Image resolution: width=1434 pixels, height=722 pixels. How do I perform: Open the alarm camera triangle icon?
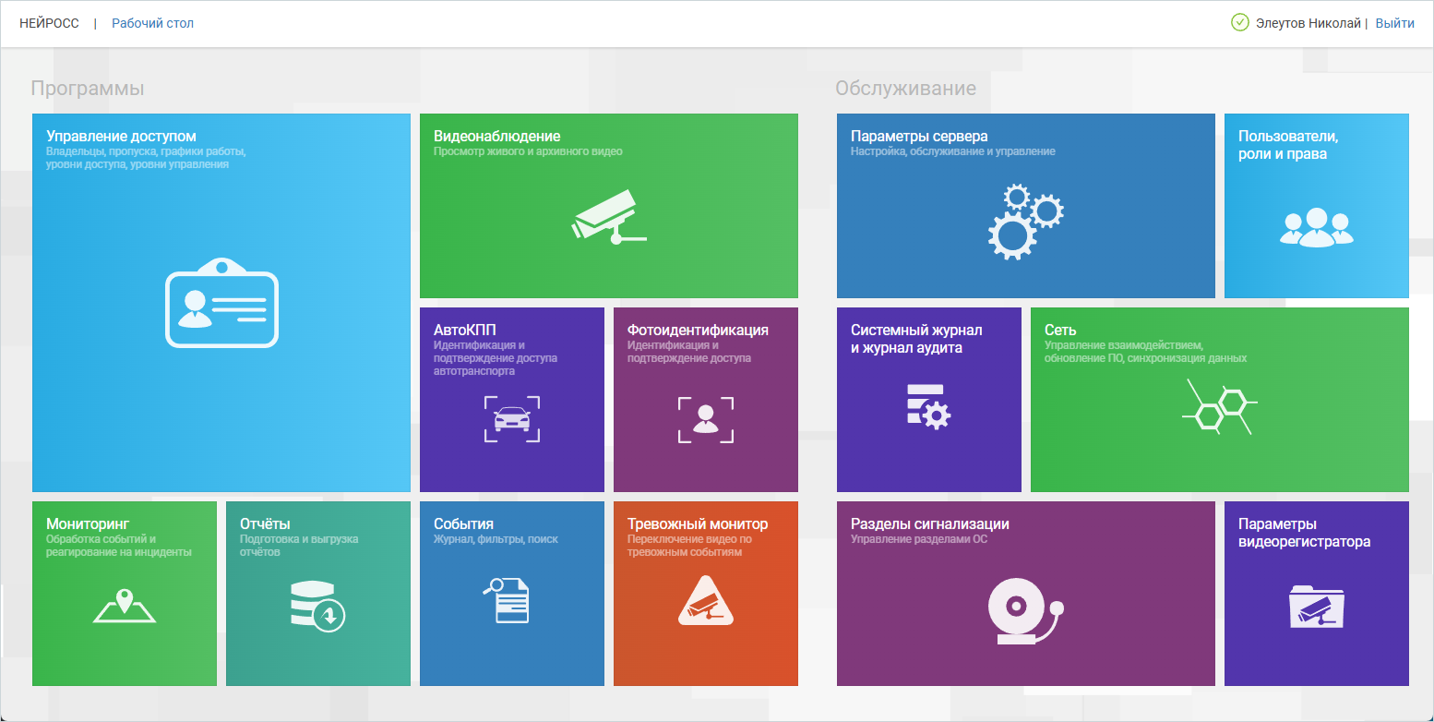pos(706,601)
